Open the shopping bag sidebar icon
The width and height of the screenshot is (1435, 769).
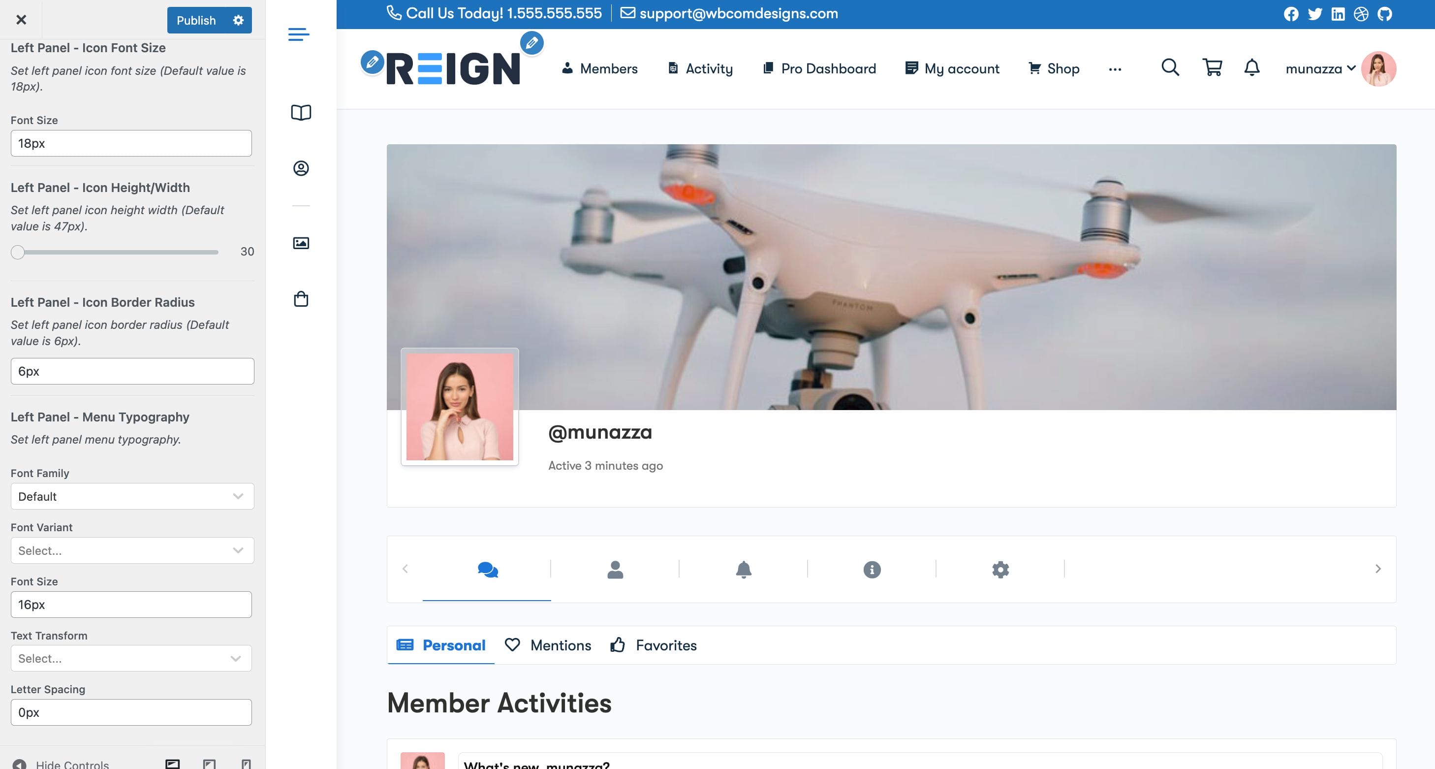301,299
